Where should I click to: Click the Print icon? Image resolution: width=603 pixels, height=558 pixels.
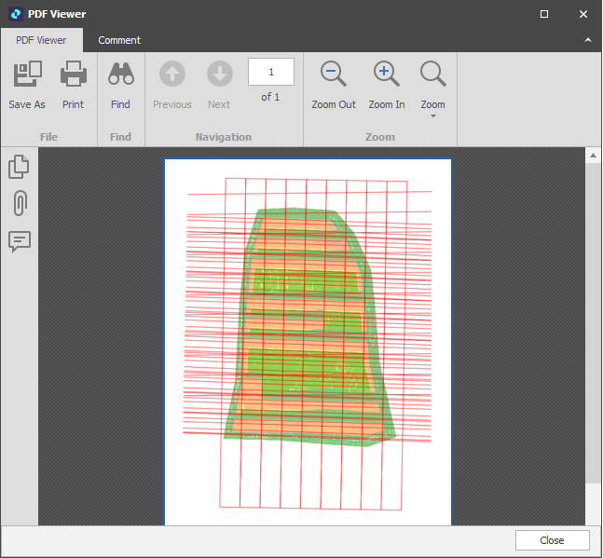[x=74, y=75]
